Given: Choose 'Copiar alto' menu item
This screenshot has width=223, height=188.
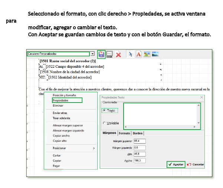Looking at the screenshot, I should 60,141.
